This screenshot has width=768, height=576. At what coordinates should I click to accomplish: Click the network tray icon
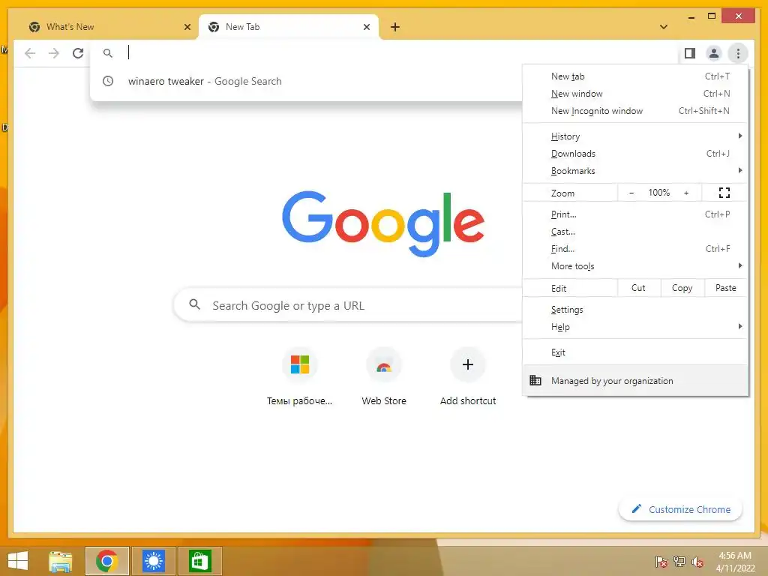coord(679,562)
